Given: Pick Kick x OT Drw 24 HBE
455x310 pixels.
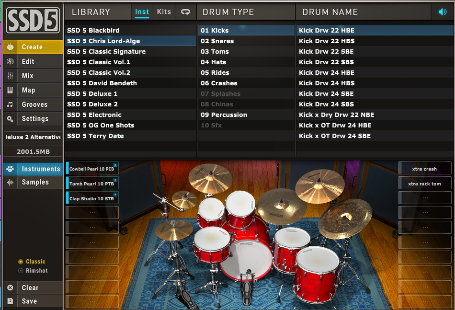Looking at the screenshot, I should coord(375,125).
